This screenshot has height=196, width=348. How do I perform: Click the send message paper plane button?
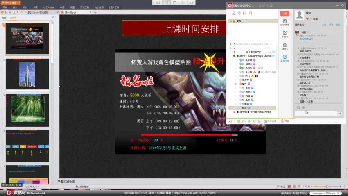(339, 114)
